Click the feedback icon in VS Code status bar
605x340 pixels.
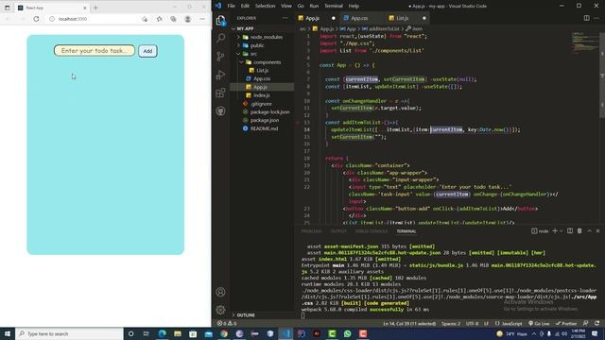tap(586, 323)
